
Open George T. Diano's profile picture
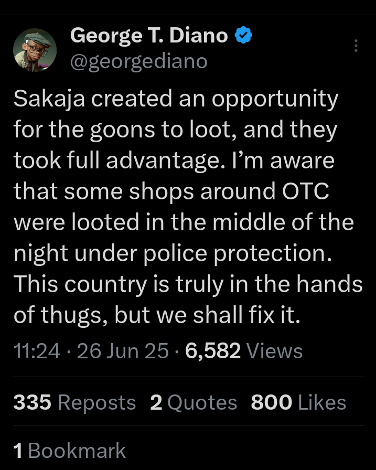point(35,50)
